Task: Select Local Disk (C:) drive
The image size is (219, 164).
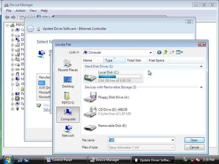Action: click(113, 77)
